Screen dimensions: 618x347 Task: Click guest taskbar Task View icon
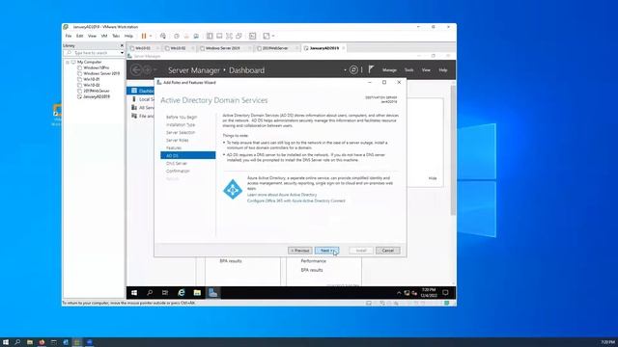click(165, 293)
